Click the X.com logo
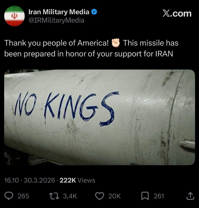Screen dimensions: 199x208 point(177,14)
